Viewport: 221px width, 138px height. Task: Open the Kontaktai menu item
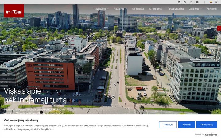click(x=212, y=9)
